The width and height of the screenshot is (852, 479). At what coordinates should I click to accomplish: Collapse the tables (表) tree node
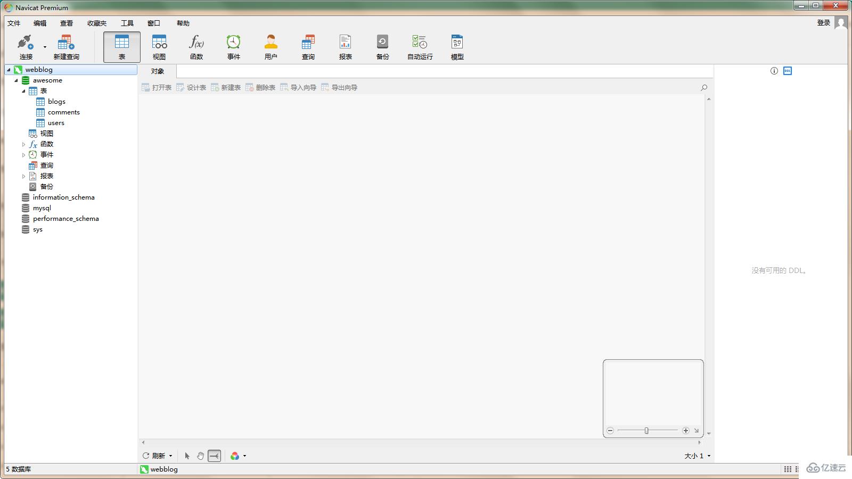coord(23,91)
